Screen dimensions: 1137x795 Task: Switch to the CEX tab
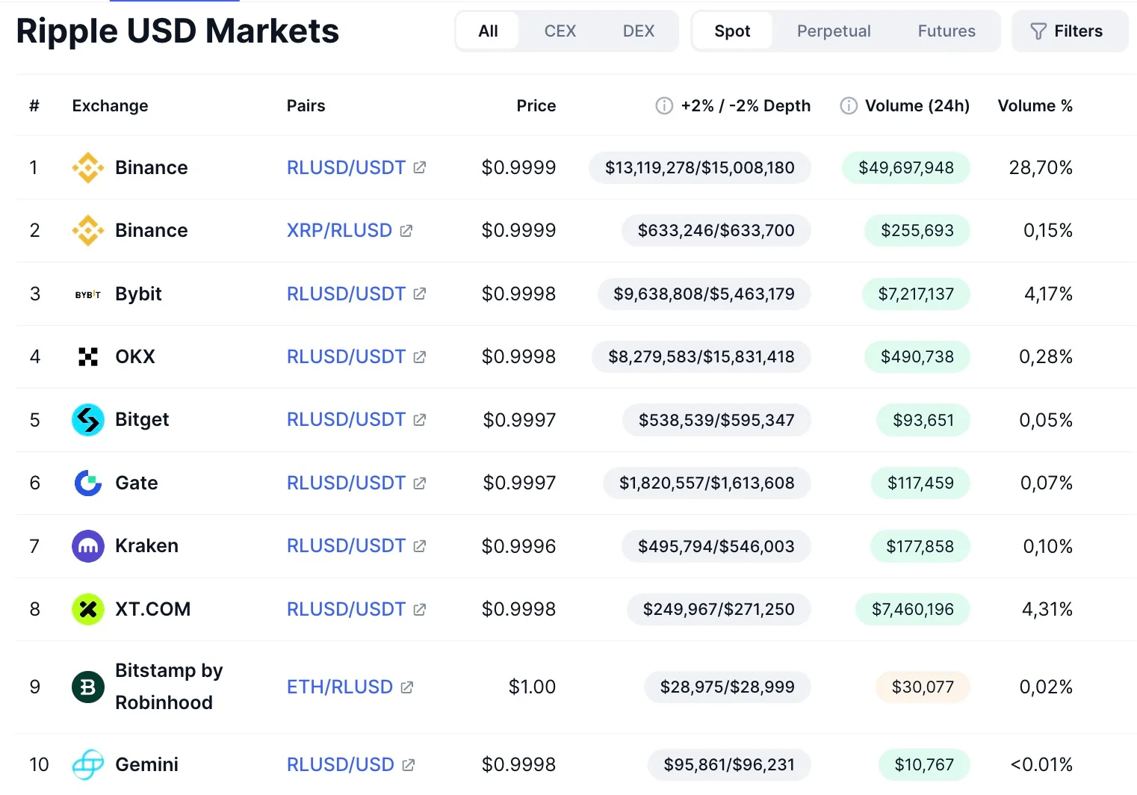click(560, 31)
